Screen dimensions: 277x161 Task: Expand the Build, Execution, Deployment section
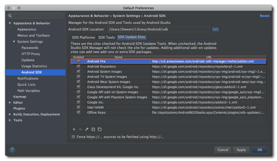coord(10,114)
